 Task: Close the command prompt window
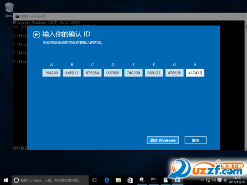(243, 16)
